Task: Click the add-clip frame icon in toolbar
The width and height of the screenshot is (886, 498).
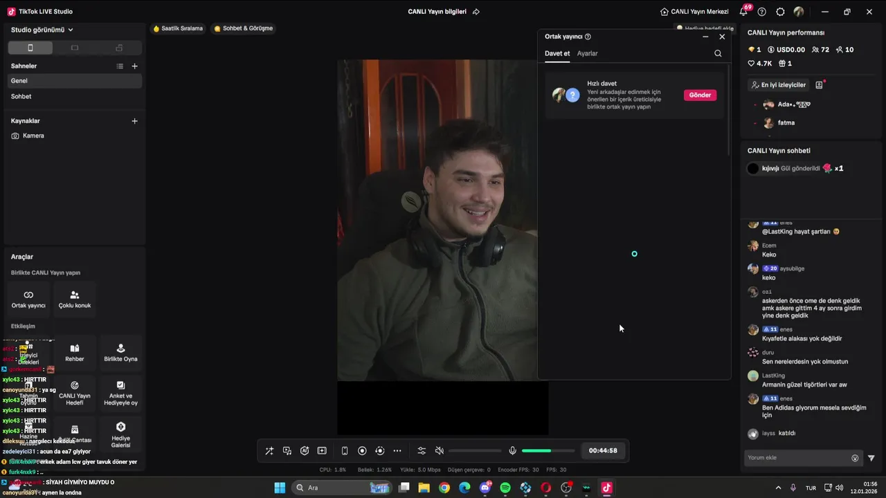Action: click(322, 451)
